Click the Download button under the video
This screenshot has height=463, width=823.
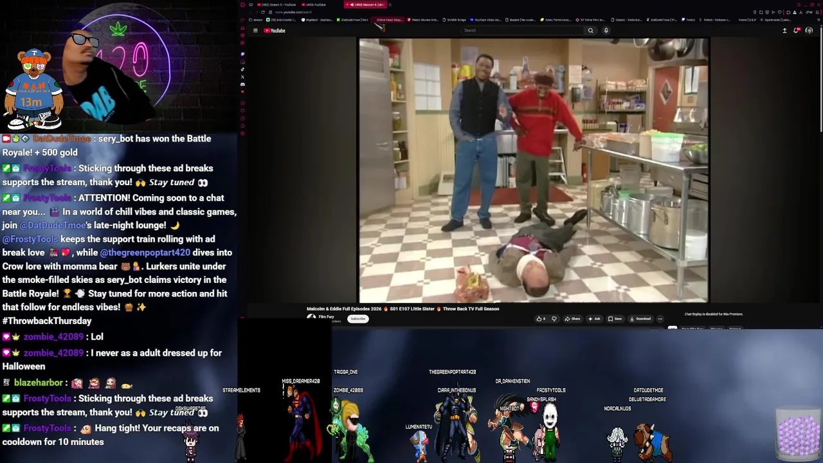tap(640, 318)
